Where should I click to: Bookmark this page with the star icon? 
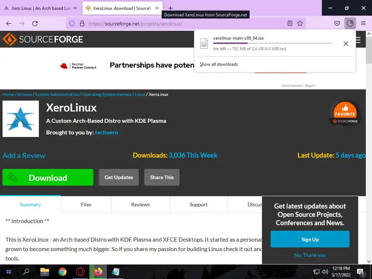click(x=300, y=23)
